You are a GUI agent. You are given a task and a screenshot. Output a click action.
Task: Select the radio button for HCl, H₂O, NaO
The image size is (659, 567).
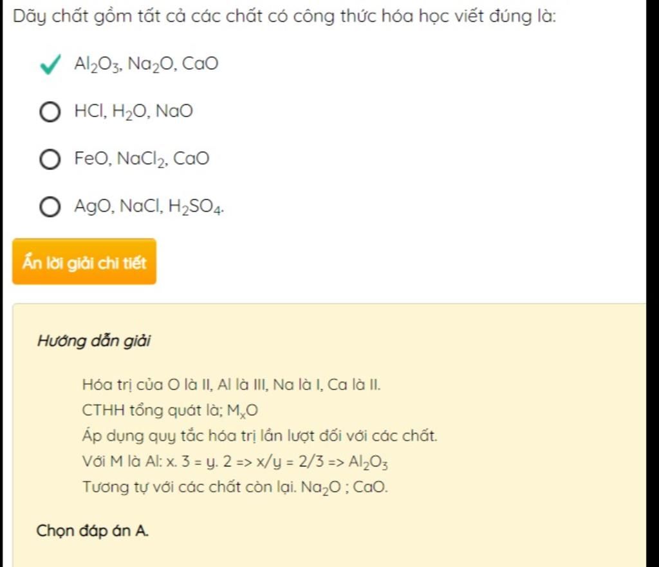pos(50,112)
